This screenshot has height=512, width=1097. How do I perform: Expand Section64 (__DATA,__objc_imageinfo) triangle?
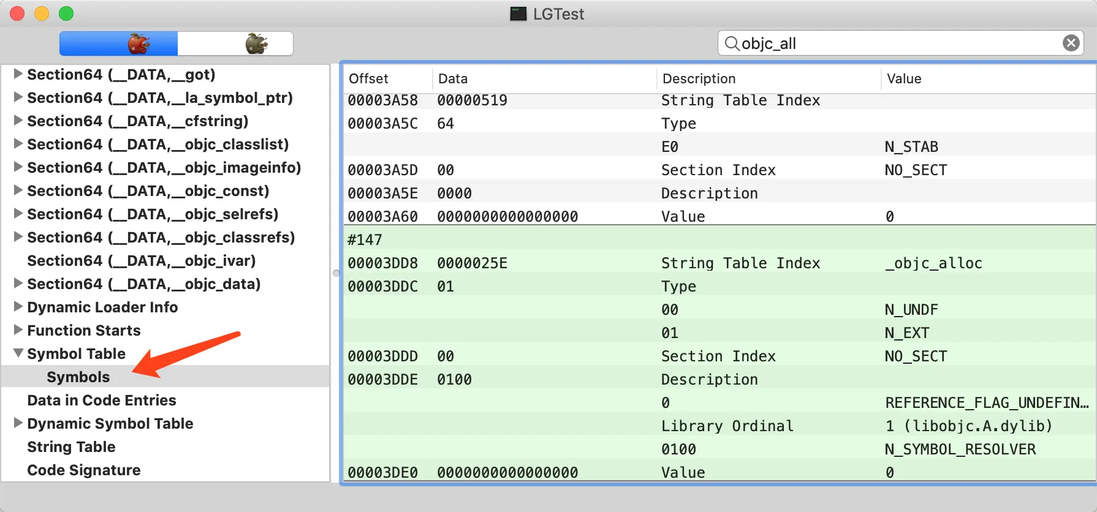click(18, 167)
